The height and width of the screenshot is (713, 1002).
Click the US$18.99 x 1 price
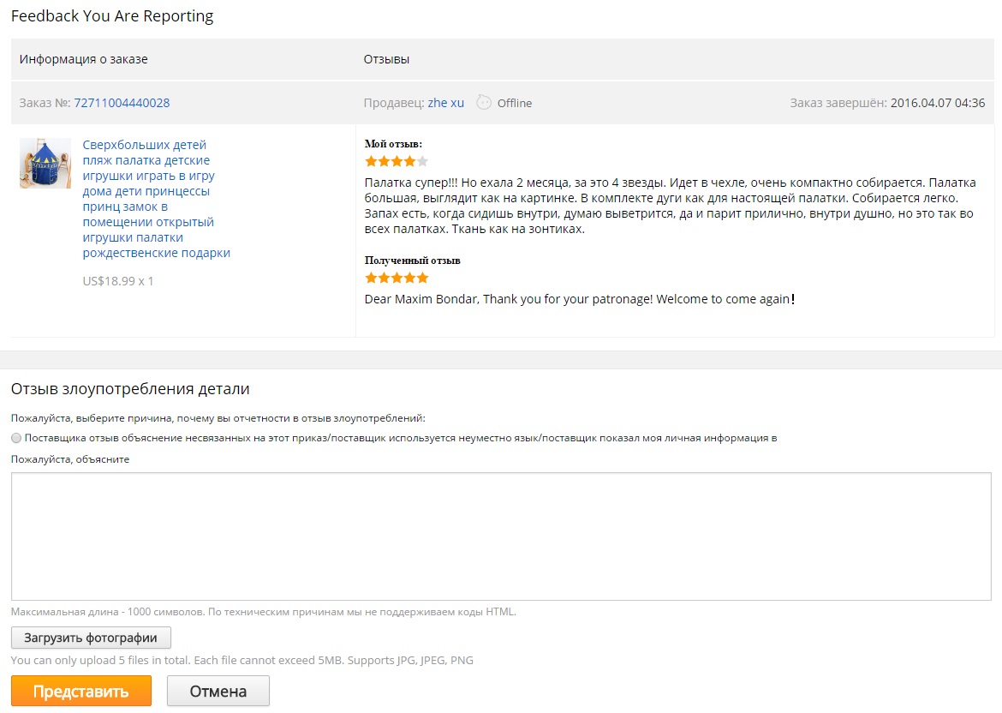(118, 280)
